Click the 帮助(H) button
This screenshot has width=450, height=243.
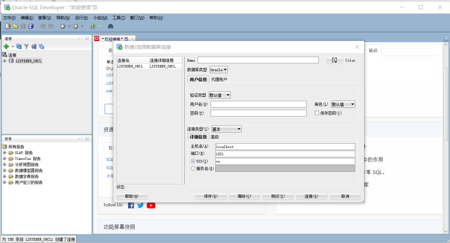[132, 196]
